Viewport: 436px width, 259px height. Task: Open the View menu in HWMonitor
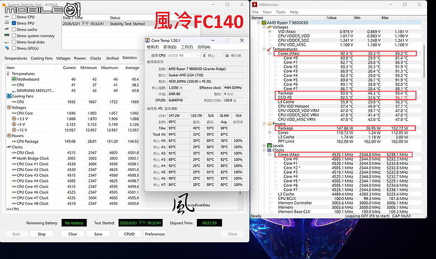267,12
